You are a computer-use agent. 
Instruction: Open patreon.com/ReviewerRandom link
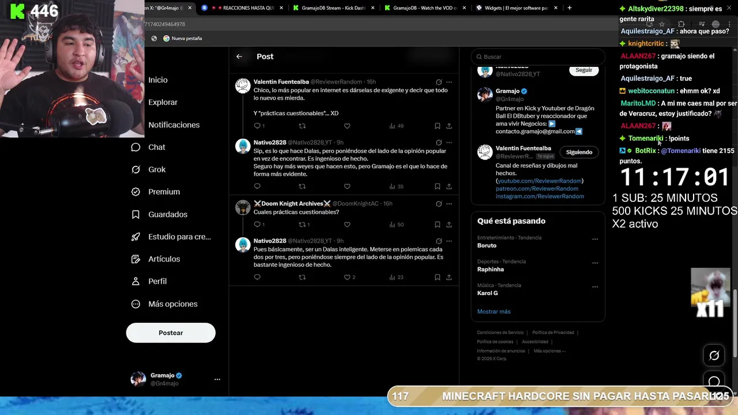pyautogui.click(x=537, y=188)
